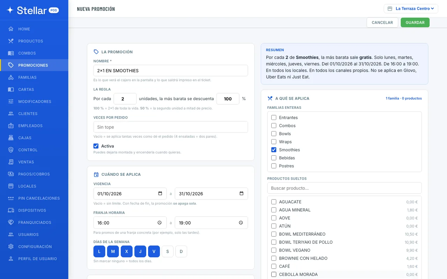Click the Cajas register icon
This screenshot has height=279, width=447.
(x=11, y=138)
